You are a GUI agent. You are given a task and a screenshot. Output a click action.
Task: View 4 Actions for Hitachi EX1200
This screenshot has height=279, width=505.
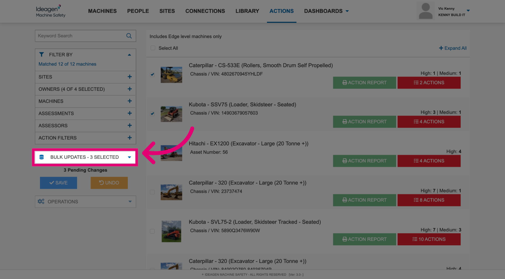(x=429, y=161)
